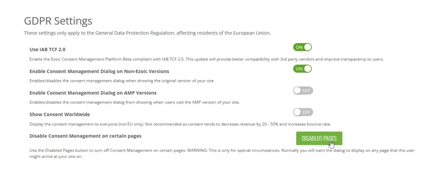Click the original version of your site description
This screenshot has width=431, height=175.
[x=121, y=81]
